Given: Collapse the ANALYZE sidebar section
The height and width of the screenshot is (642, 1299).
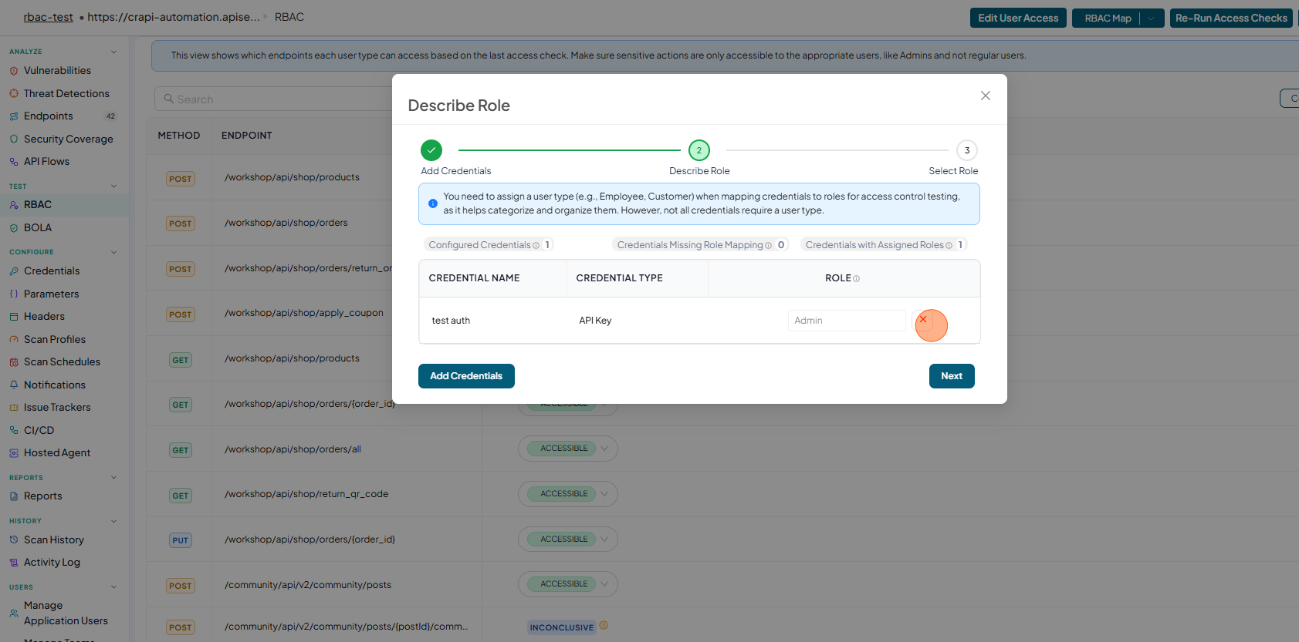Looking at the screenshot, I should coord(114,52).
